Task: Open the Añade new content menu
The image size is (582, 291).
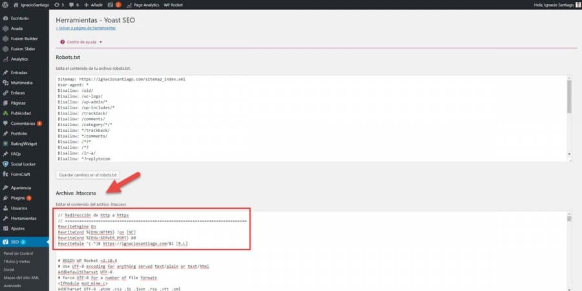Action: [93, 5]
